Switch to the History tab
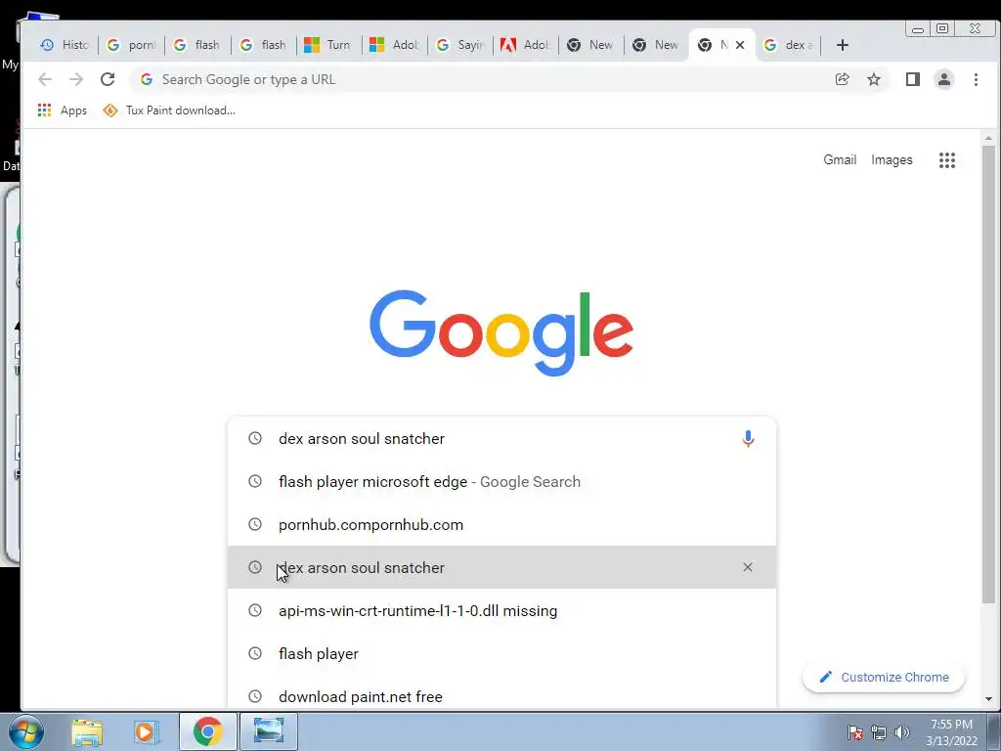The image size is (1001, 751). pyautogui.click(x=65, y=45)
